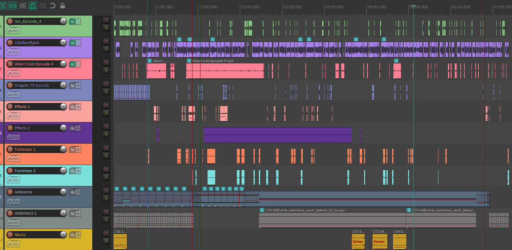This screenshot has width=512, height=250.
Task: Open FX chain for Diagetic FX Sounds track
Action: pyautogui.click(x=72, y=85)
